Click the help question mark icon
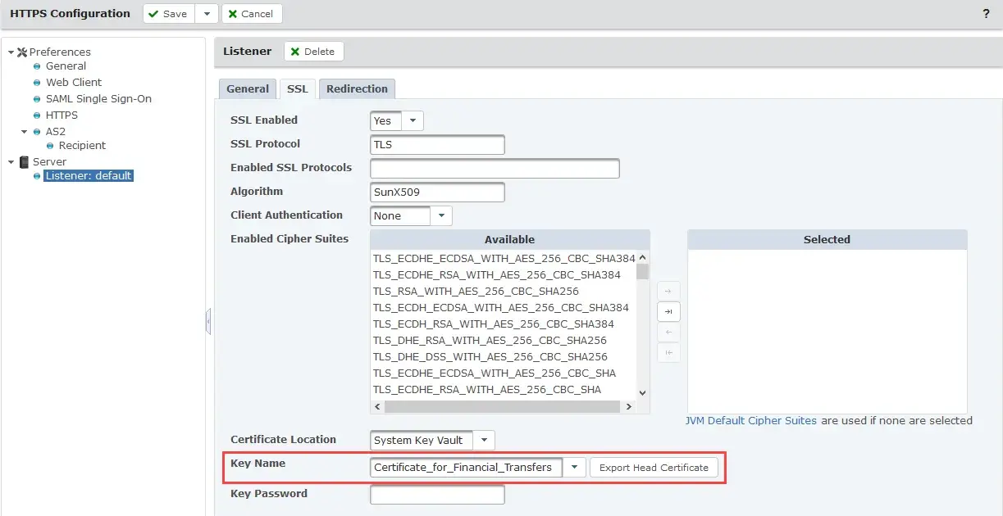This screenshot has height=516, width=1003. point(986,13)
